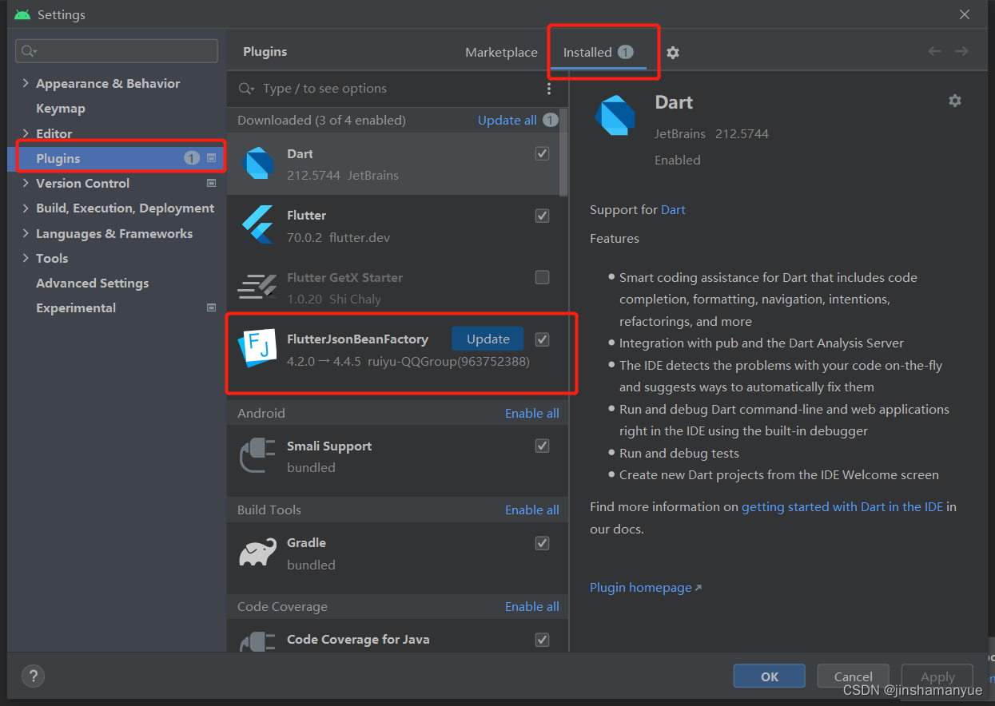The width and height of the screenshot is (995, 706).
Task: Click the update count badge beside Update all
Action: [551, 120]
